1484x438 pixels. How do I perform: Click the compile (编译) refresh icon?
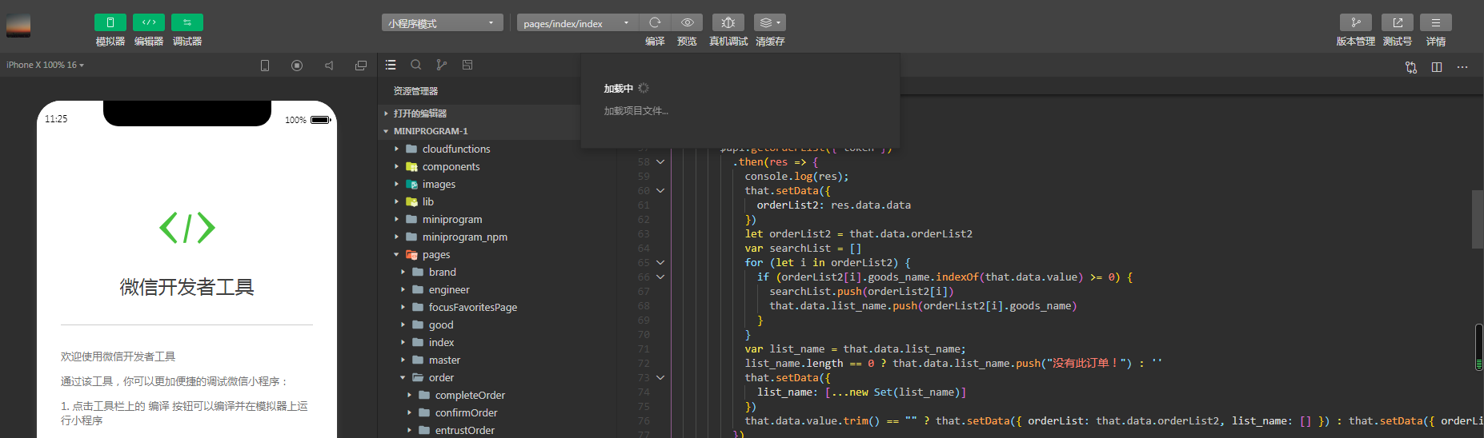coord(655,22)
